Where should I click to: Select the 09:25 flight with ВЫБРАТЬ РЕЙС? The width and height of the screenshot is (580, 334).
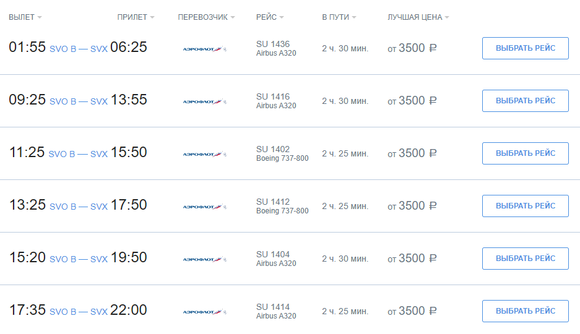526,100
